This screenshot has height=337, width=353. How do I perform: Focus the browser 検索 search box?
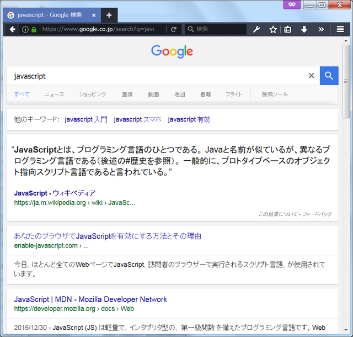(x=216, y=29)
